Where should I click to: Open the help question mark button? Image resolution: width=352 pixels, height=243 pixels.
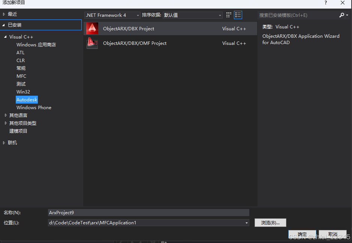coord(326,3)
